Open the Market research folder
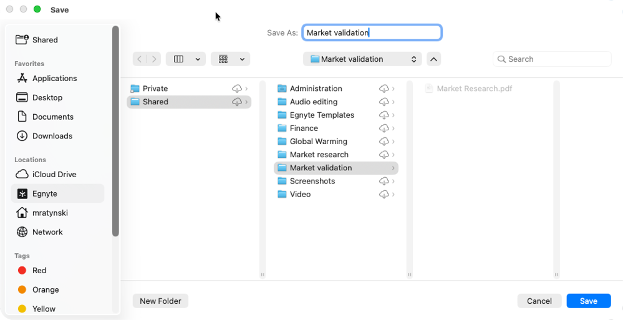This screenshot has width=623, height=320. (336, 155)
